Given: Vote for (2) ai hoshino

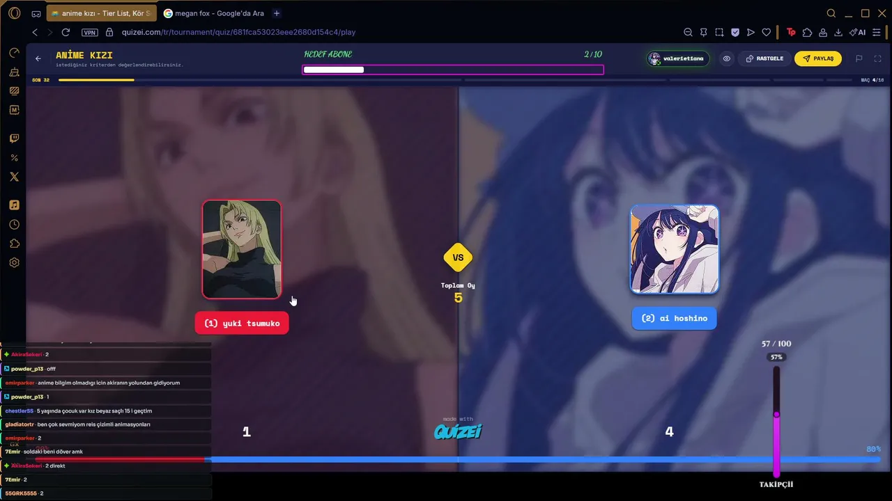Looking at the screenshot, I should (x=674, y=319).
